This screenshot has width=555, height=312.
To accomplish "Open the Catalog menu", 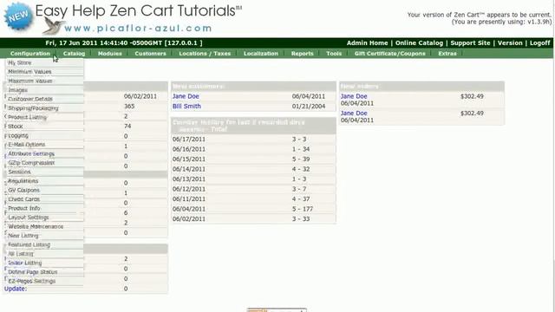I will 74,54.
